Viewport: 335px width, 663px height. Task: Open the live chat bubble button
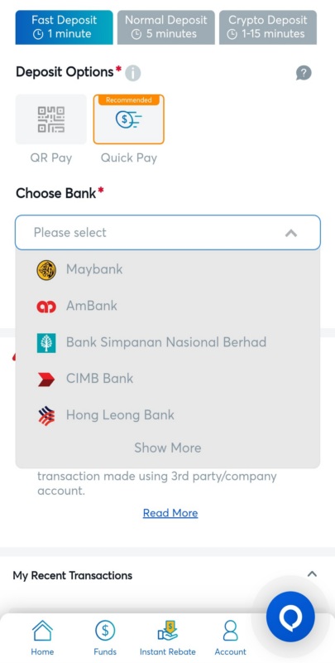[x=290, y=617]
